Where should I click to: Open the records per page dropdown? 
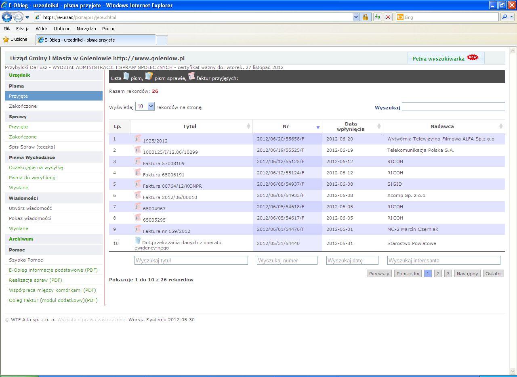[x=145, y=107]
